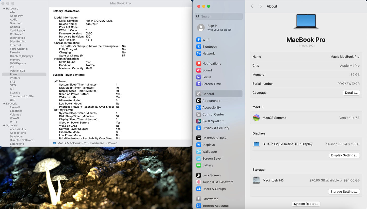Select Memory in System Information sidebar

coord(15,60)
